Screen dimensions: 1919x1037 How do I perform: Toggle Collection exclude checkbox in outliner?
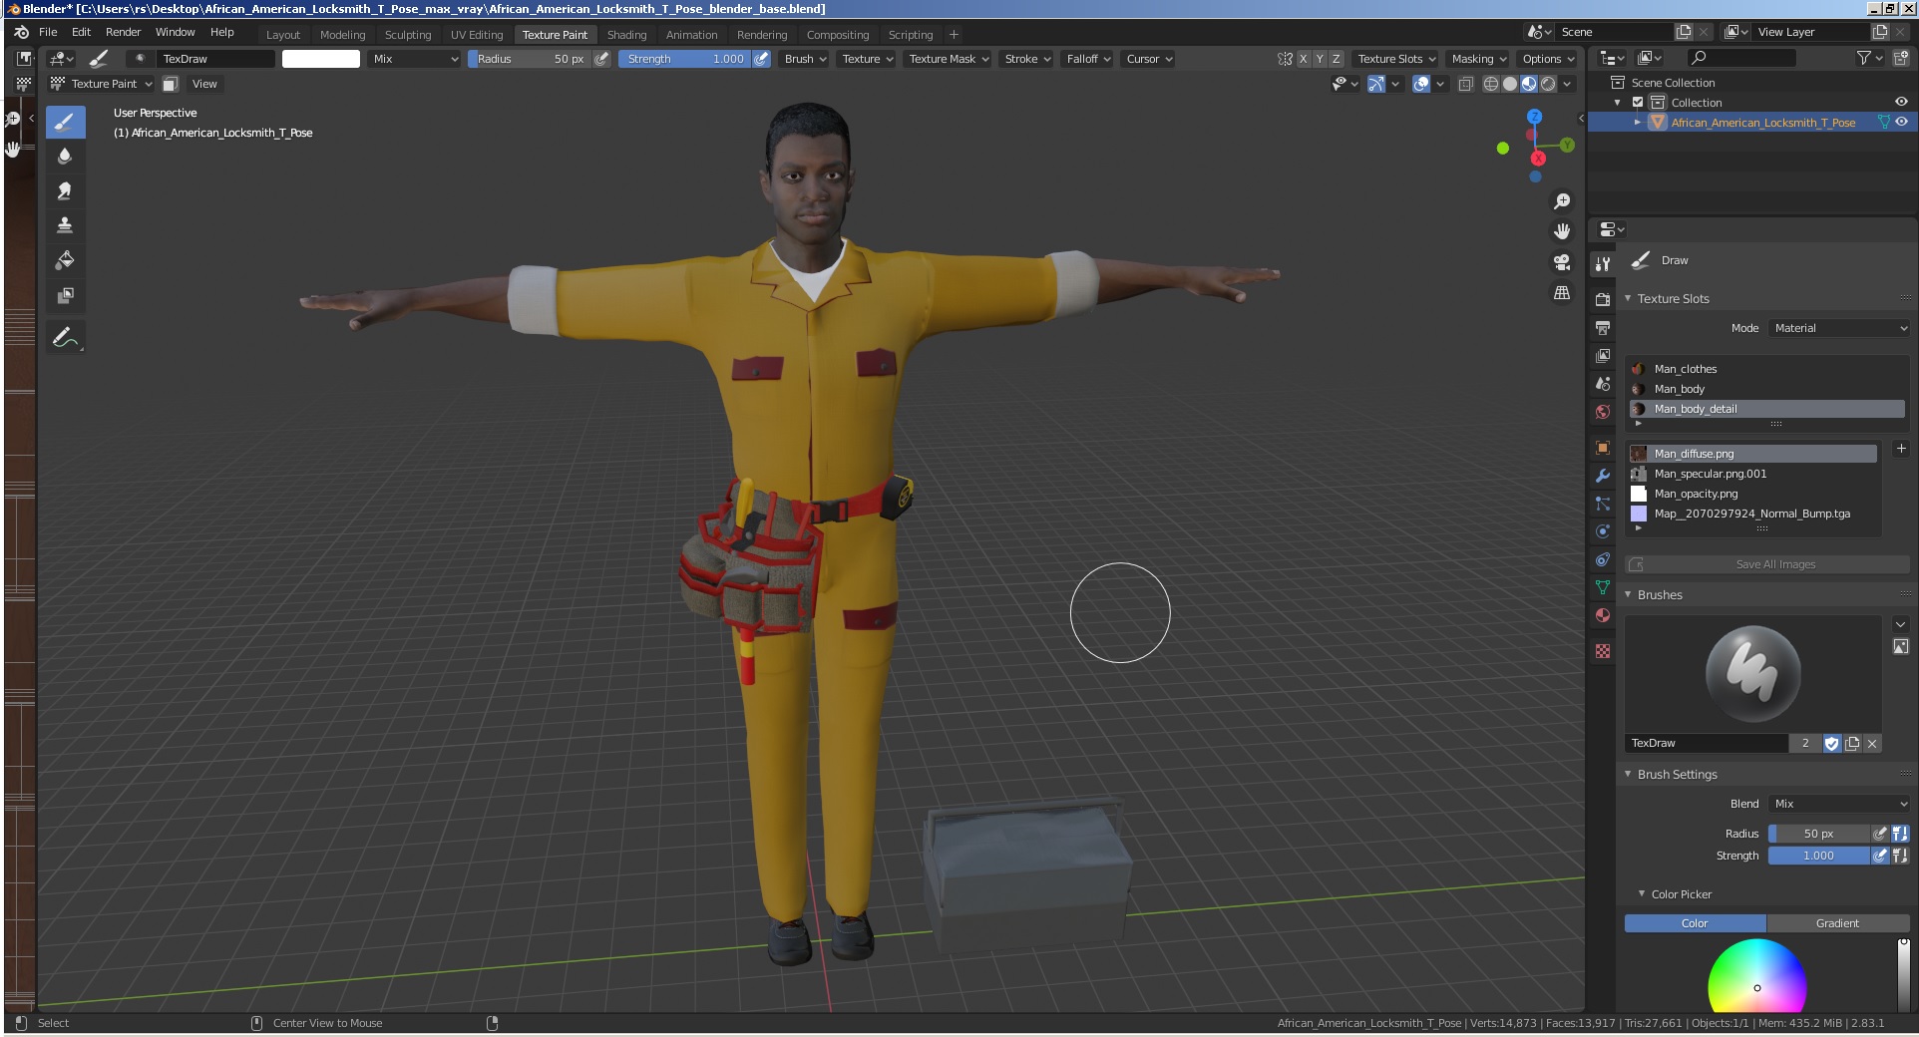(1638, 103)
